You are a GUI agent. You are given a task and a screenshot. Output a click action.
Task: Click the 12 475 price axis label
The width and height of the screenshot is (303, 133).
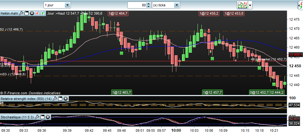(294, 19)
